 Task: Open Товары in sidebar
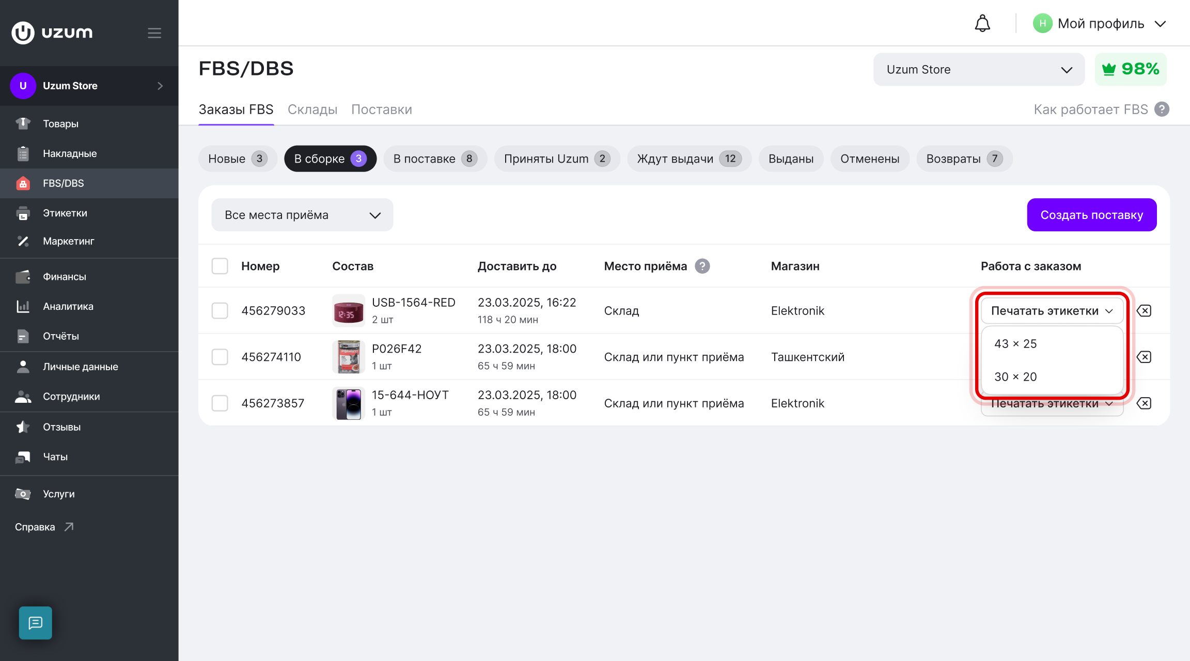(x=89, y=124)
